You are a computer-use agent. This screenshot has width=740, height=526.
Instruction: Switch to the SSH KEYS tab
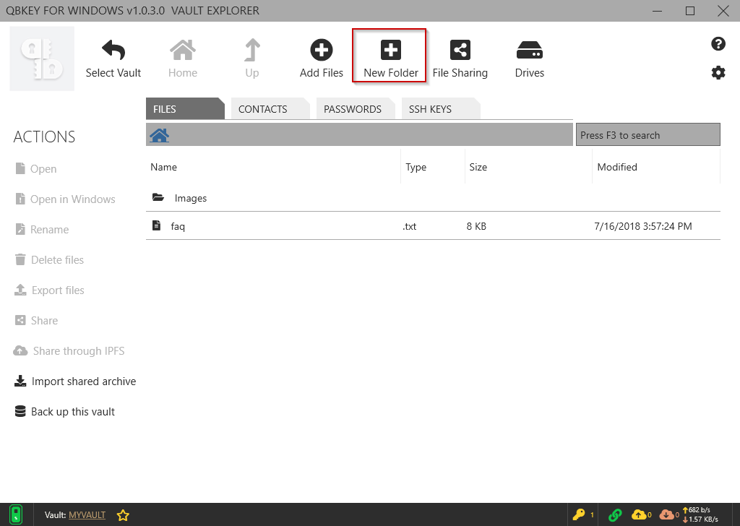tap(440, 108)
